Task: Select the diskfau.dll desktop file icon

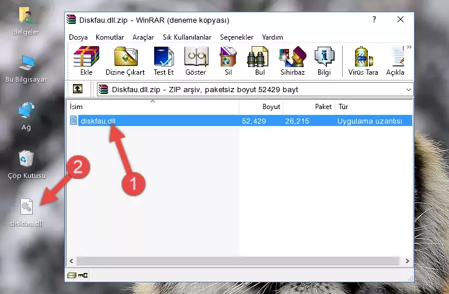Action: (x=27, y=213)
